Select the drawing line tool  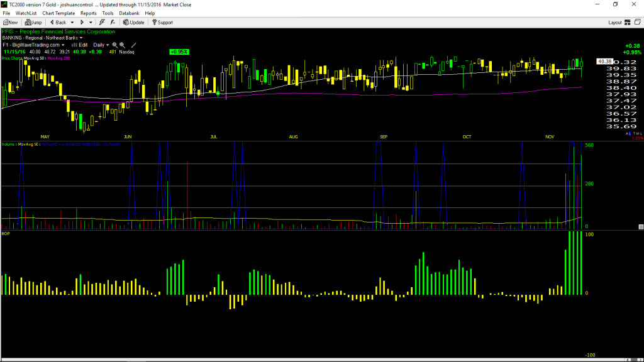tap(133, 45)
